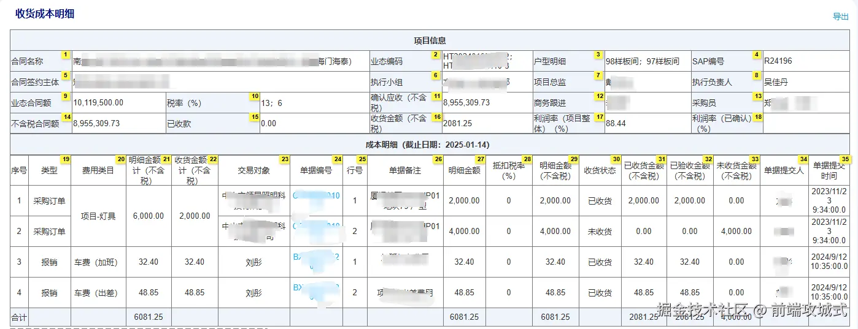
Task: Select the 费用类目 column header
Action: tap(98, 170)
